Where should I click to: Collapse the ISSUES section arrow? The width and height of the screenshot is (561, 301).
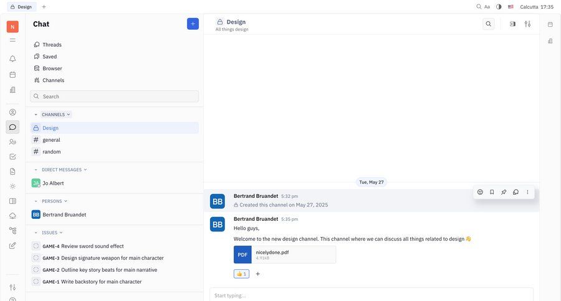(36, 233)
